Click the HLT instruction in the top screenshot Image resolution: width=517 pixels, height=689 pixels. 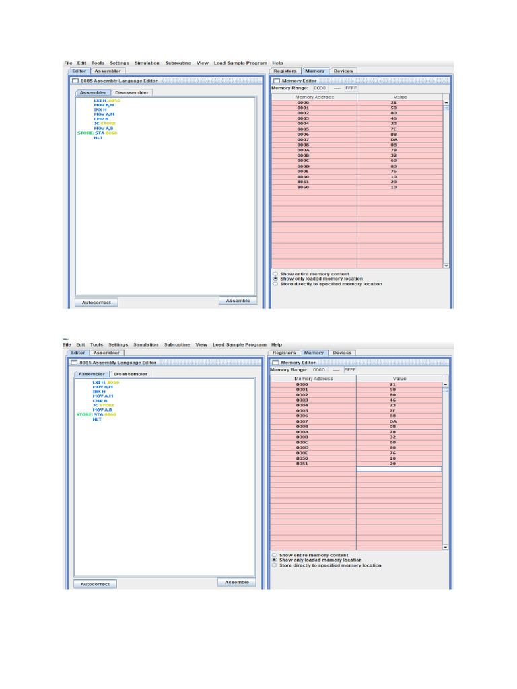[98, 137]
